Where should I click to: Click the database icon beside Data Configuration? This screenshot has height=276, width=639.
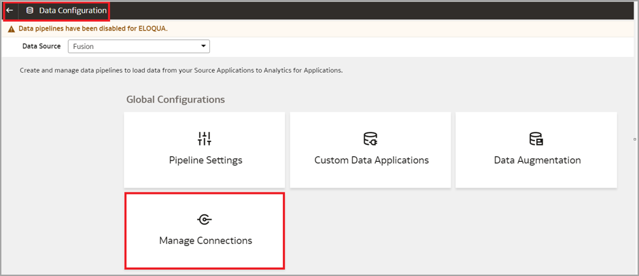coord(29,10)
